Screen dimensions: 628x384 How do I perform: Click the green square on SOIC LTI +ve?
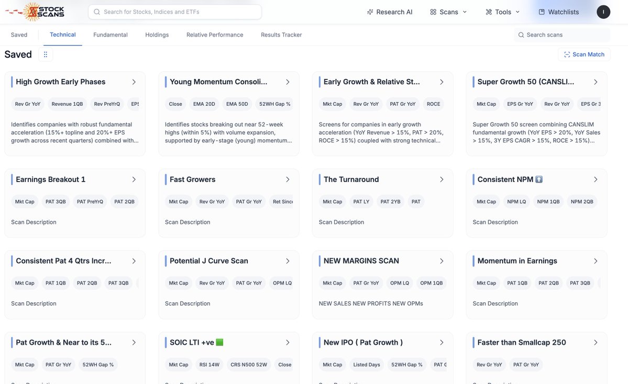219,342
